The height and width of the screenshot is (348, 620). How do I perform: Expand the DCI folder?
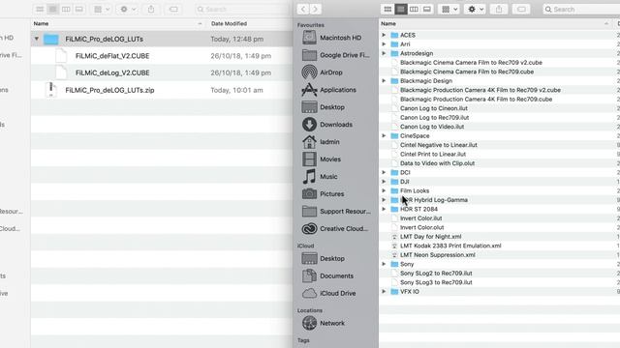tap(384, 172)
